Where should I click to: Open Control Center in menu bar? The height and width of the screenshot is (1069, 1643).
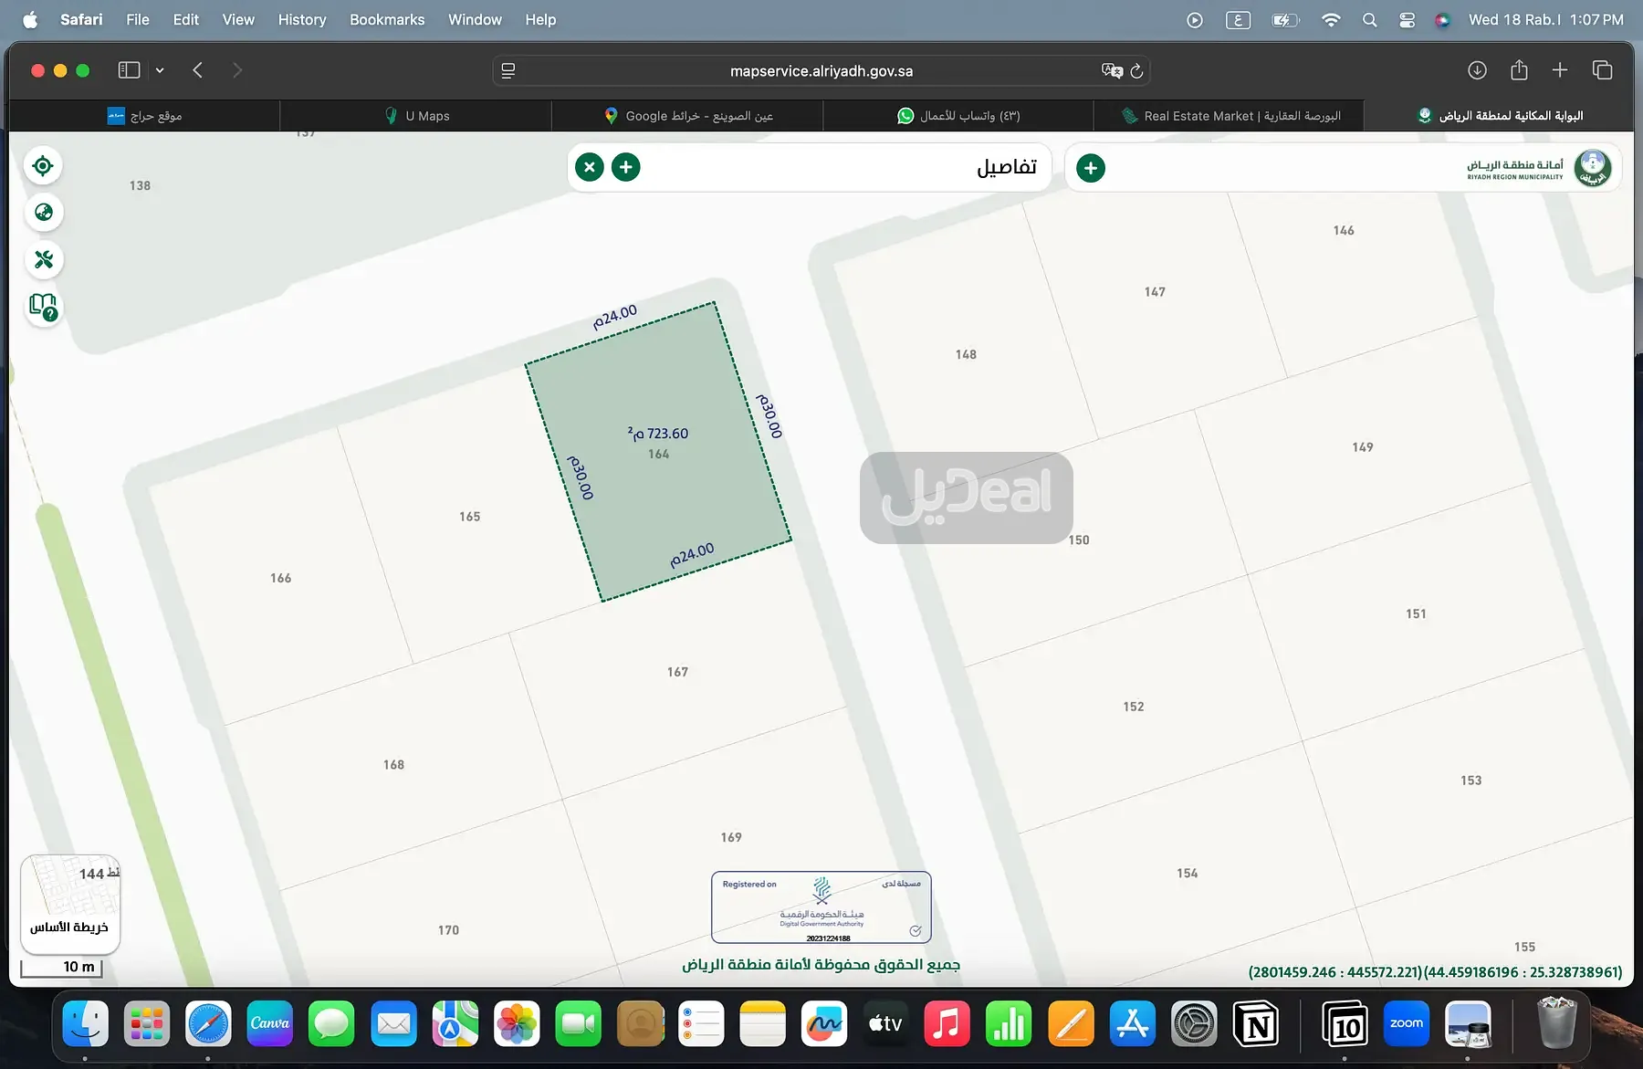point(1407,19)
